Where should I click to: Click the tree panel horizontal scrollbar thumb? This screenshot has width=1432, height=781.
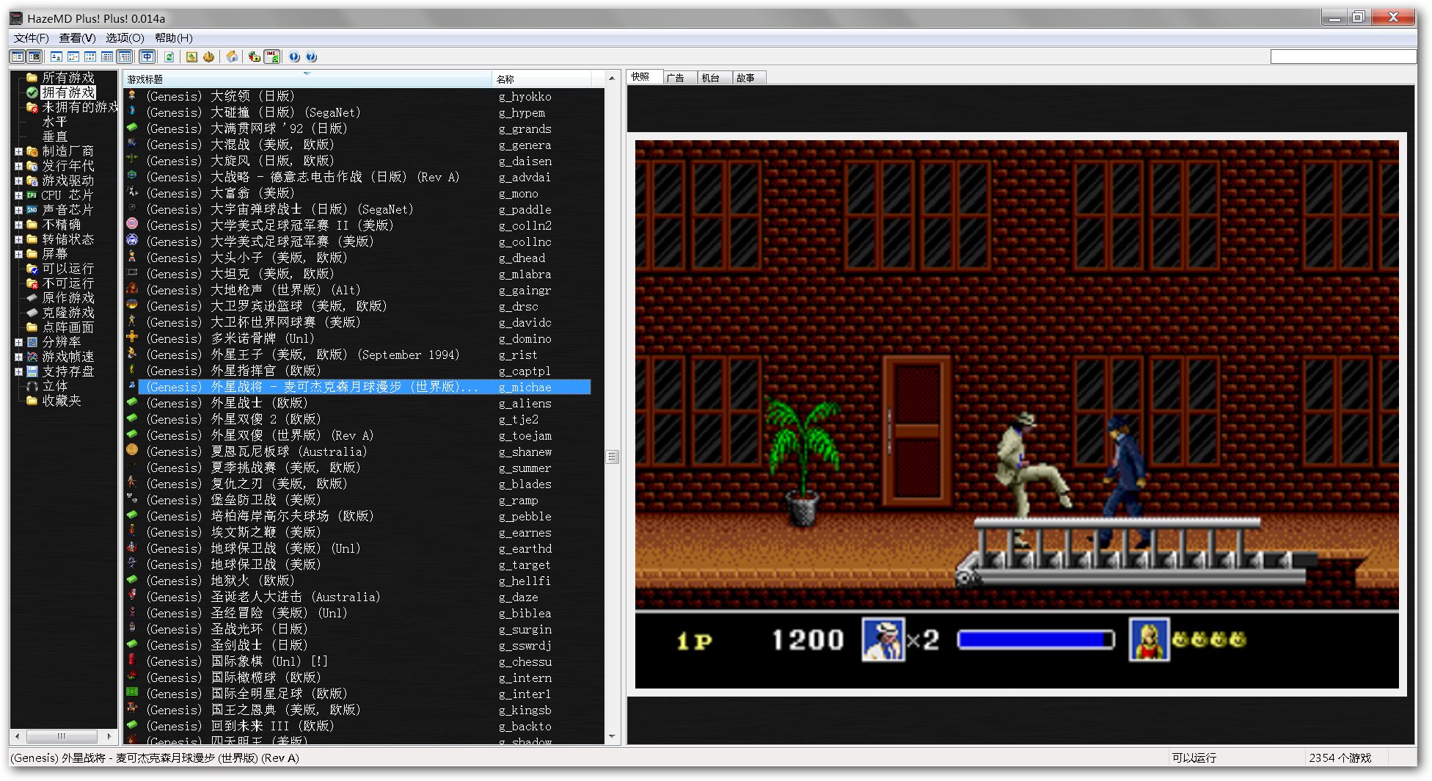pyautogui.click(x=62, y=735)
